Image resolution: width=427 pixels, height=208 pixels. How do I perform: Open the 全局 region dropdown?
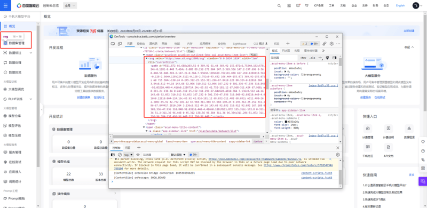pyautogui.click(x=70, y=5)
